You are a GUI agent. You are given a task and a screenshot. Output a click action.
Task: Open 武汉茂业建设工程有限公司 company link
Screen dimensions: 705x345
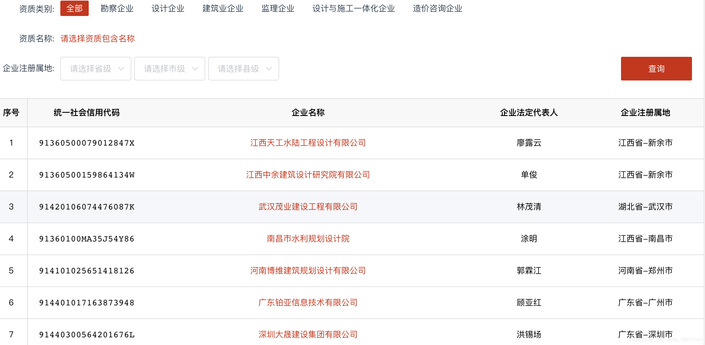coord(308,207)
